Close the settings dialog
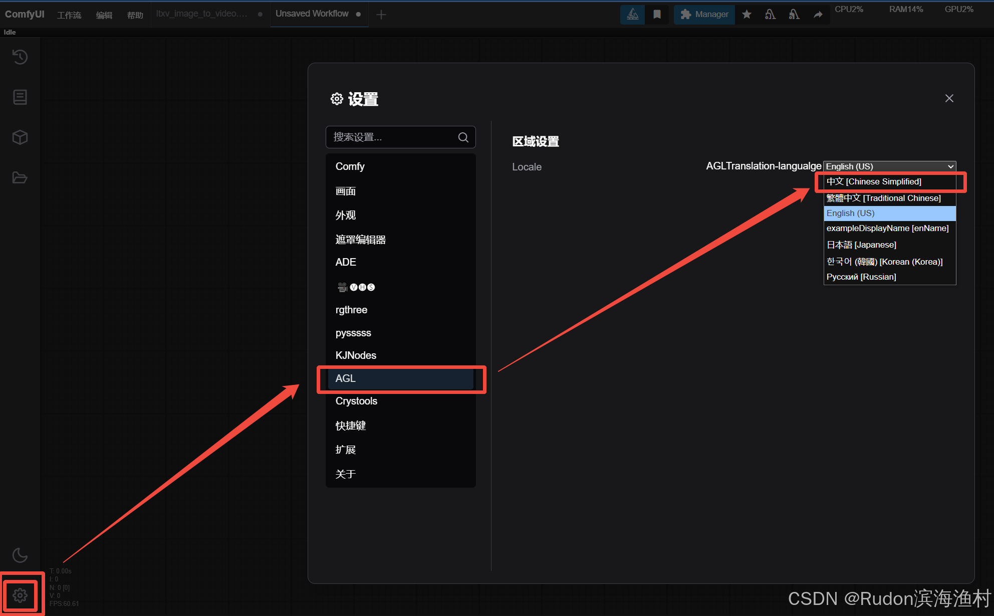The height and width of the screenshot is (616, 994). 949,98
